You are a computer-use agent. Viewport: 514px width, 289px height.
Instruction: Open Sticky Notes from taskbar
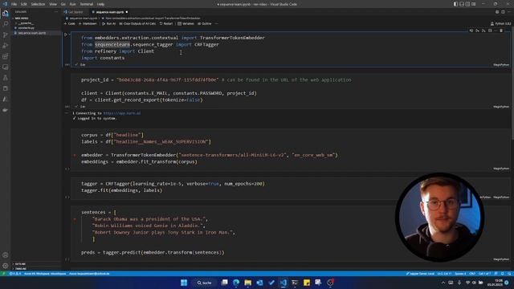tap(307, 283)
